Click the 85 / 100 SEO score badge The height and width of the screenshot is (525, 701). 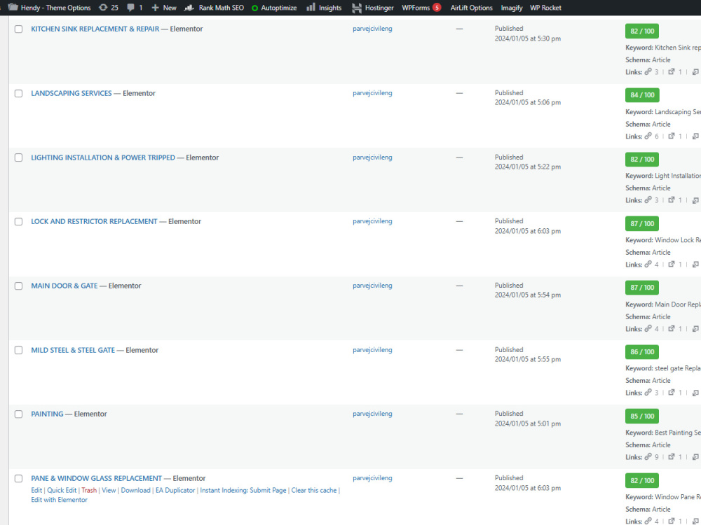pos(642,416)
